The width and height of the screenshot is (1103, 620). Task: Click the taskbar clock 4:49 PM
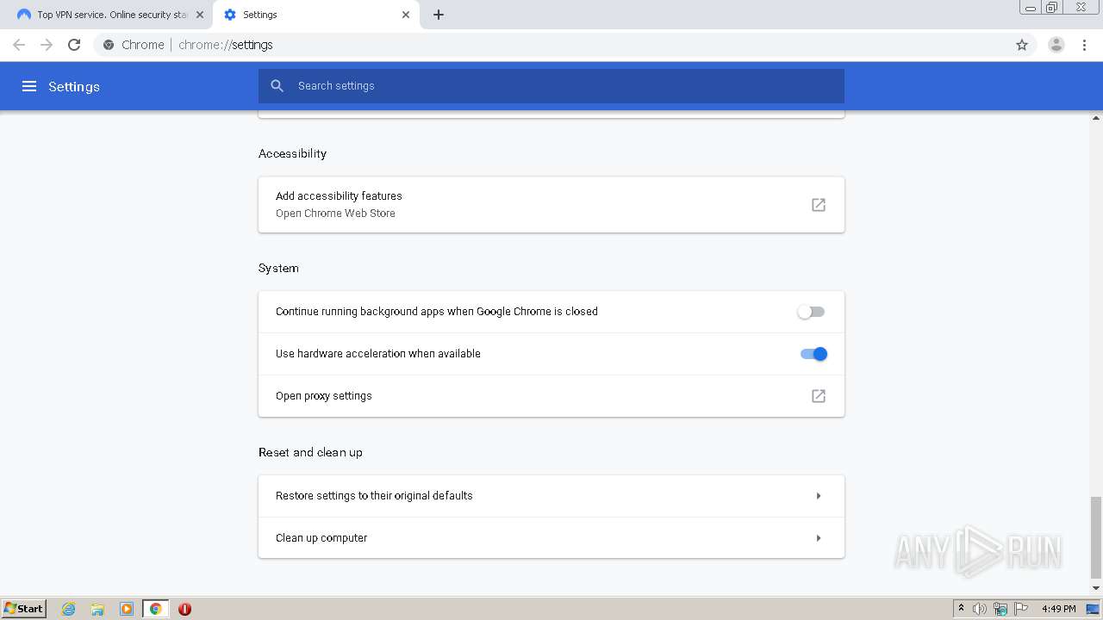[x=1058, y=609]
